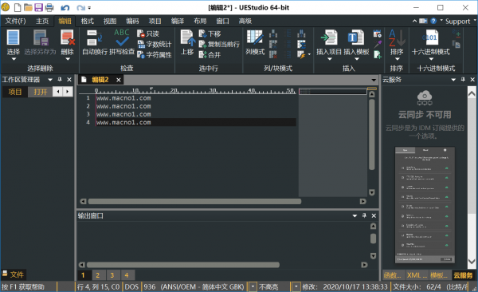Click the 删除 (Delete) ribbon icon

click(68, 37)
